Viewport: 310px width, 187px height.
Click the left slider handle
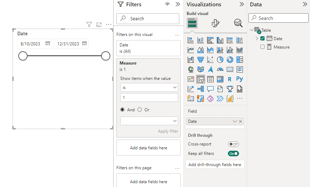coord(23,56)
